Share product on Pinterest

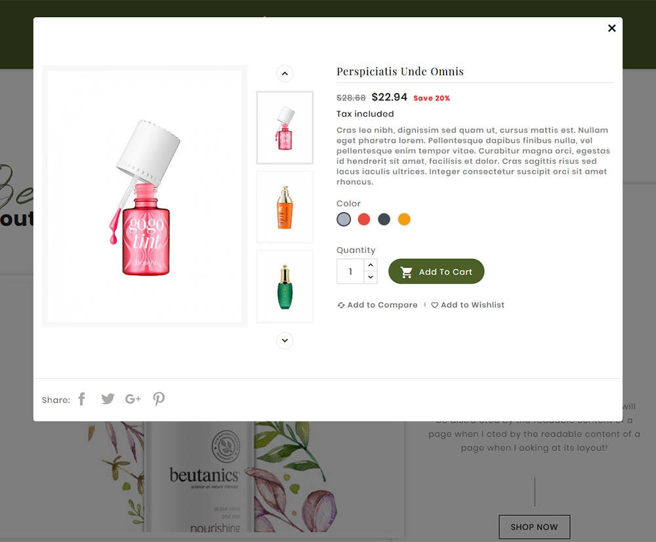pos(159,399)
